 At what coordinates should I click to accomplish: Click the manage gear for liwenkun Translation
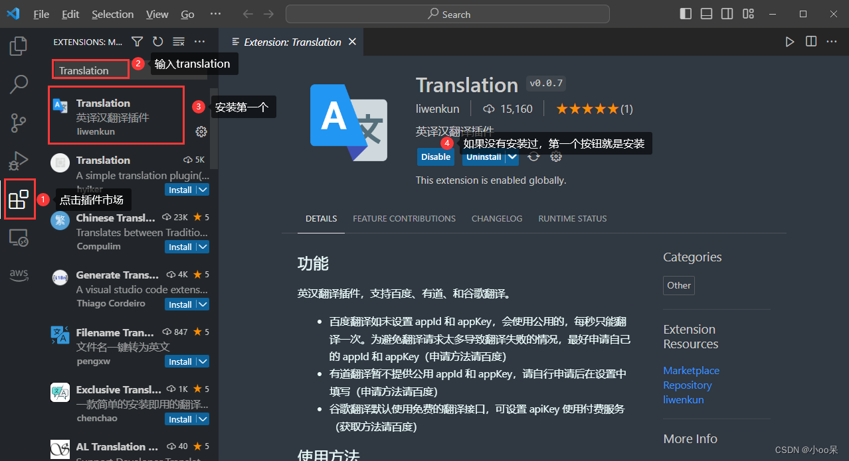point(201,132)
